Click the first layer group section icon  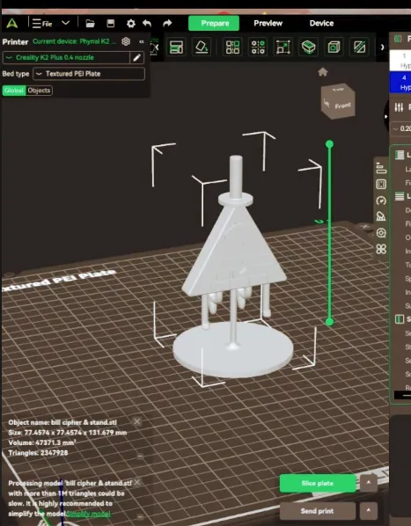(x=400, y=155)
